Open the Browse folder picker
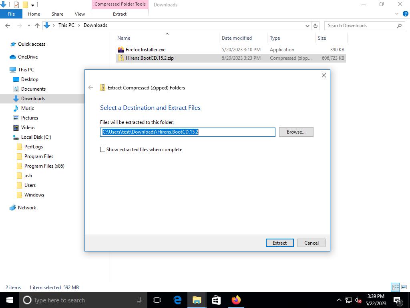 pos(296,132)
